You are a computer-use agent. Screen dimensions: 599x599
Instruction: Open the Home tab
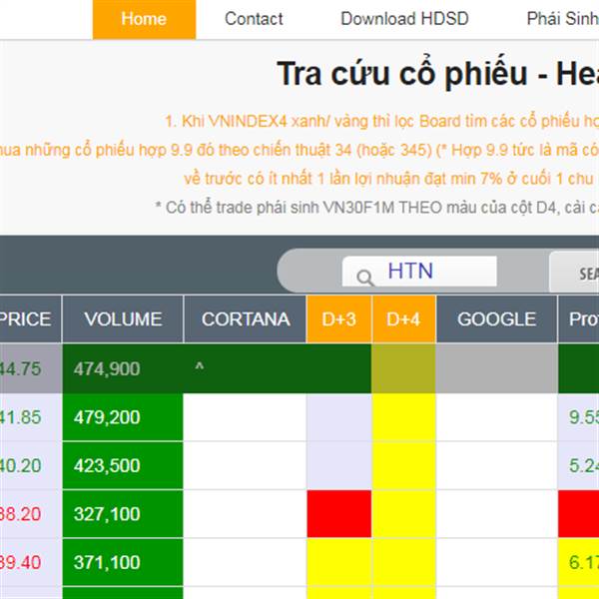tap(144, 19)
